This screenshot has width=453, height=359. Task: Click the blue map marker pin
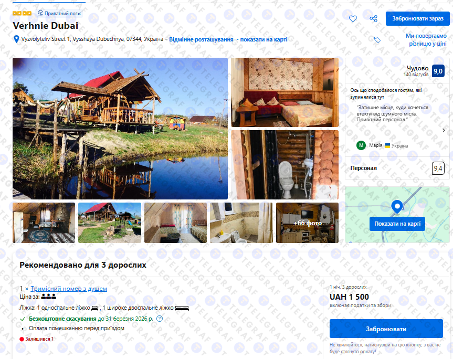[397, 207]
